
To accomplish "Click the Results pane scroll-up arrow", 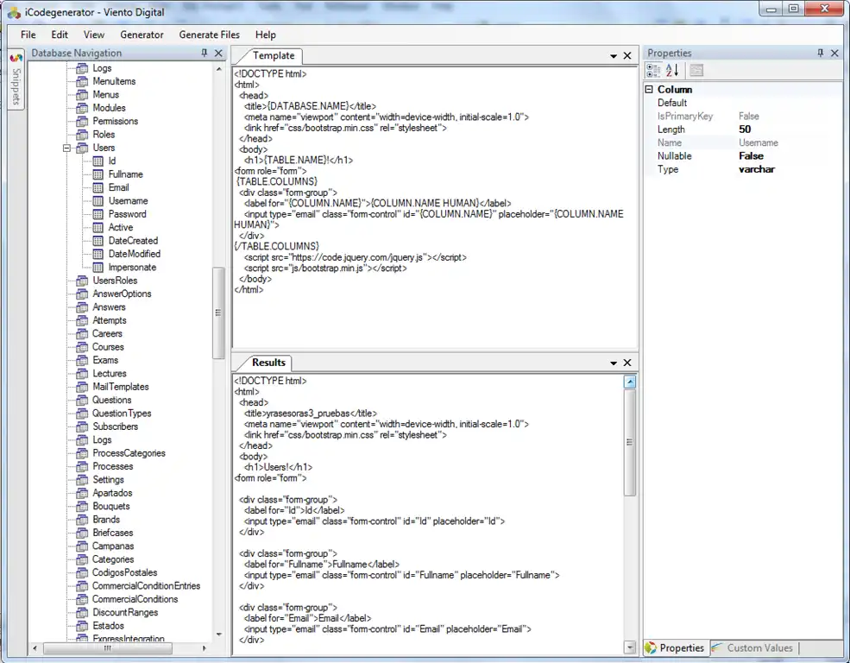I will click(x=630, y=382).
